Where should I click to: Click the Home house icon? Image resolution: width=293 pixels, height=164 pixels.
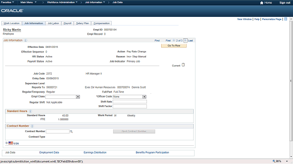pyautogui.click(x=261, y=3)
